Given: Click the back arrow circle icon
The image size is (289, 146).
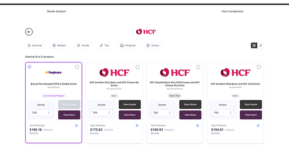Looking at the screenshot, I should coord(29,32).
